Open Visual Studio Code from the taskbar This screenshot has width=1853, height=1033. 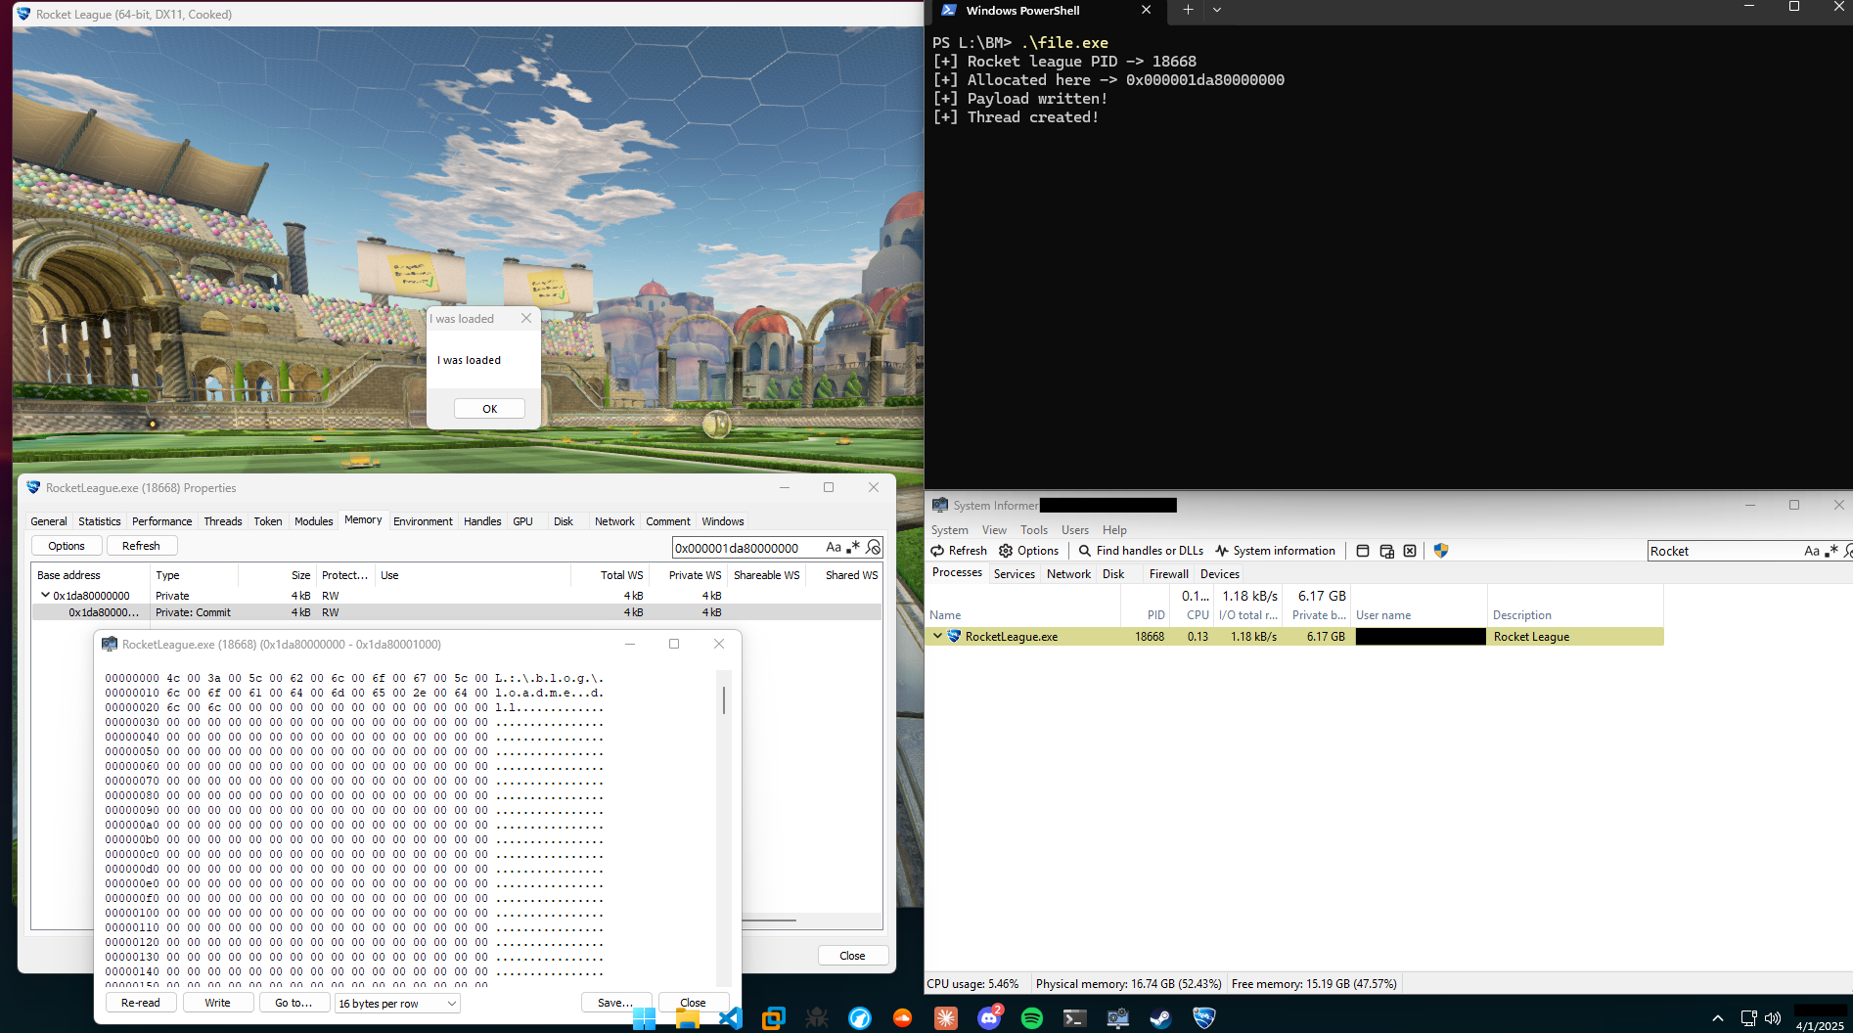(x=731, y=1018)
